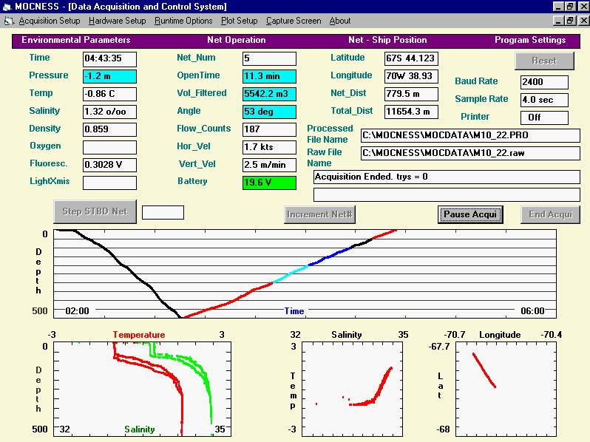Click the Density field showing 0.859
Image resolution: width=590 pixels, height=442 pixels.
(x=109, y=129)
